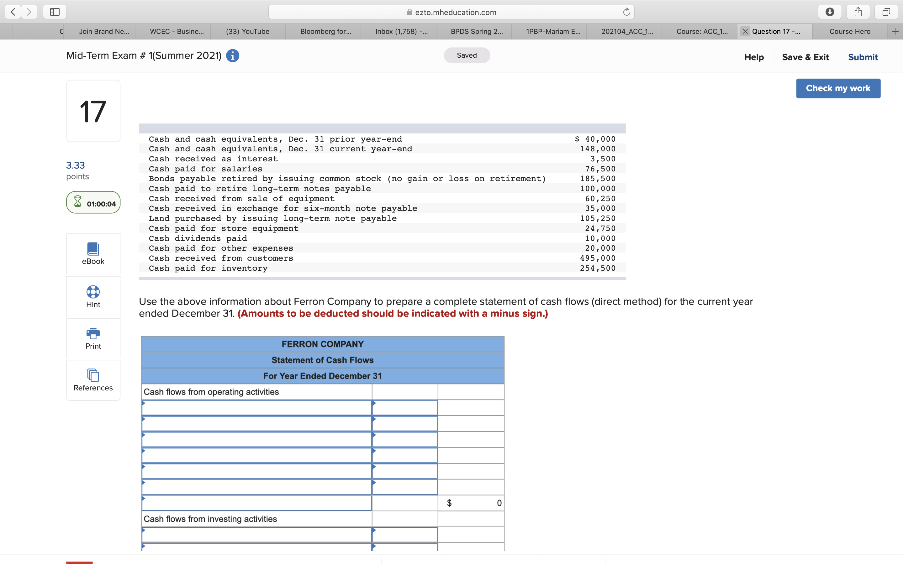Open first investing activities label dropdown
This screenshot has width=903, height=564.
(256, 535)
